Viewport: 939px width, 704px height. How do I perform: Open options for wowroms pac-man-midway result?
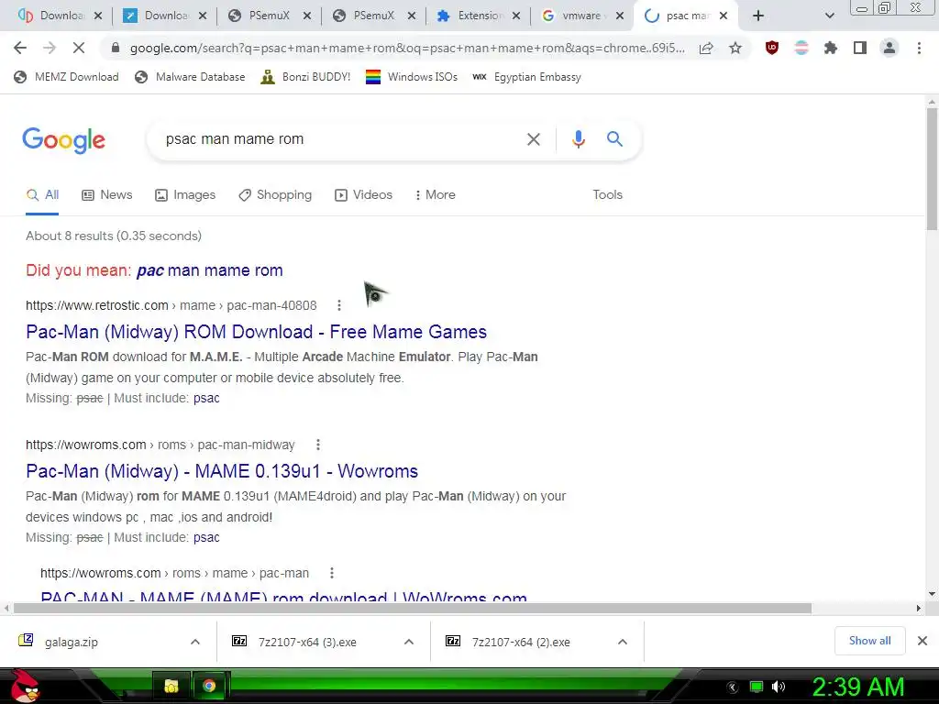318,445
